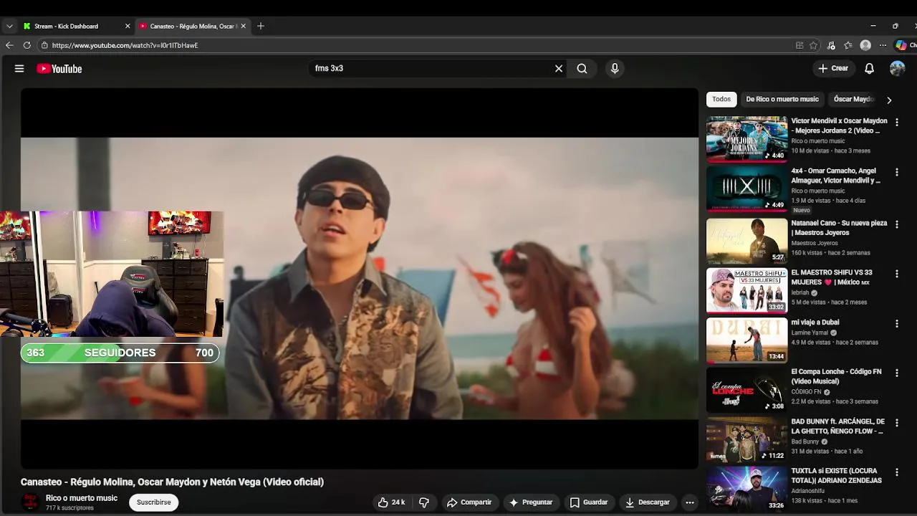This screenshot has width=917, height=516.
Task: Go back with the browser back arrow
Action: point(9,45)
